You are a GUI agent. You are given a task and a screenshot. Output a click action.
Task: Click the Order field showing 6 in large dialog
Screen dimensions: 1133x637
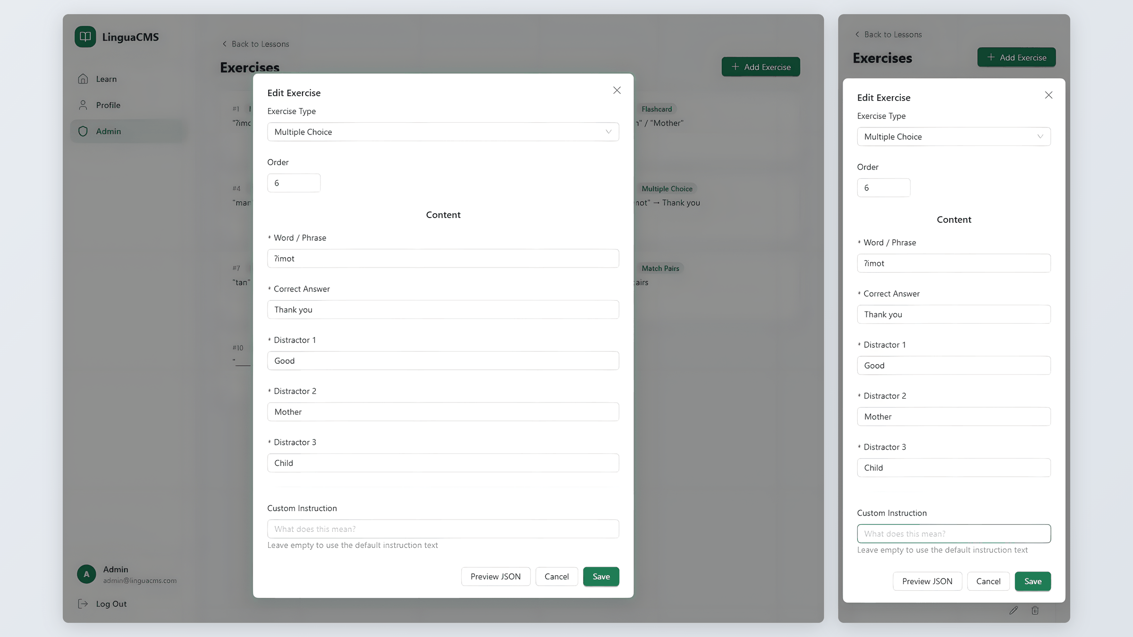(x=294, y=183)
